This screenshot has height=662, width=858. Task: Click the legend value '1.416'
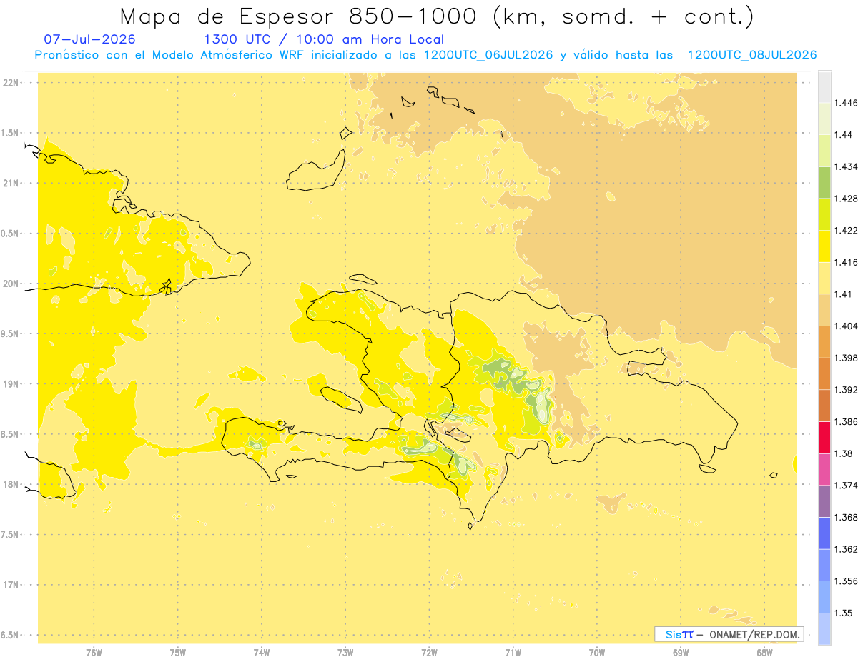(847, 262)
